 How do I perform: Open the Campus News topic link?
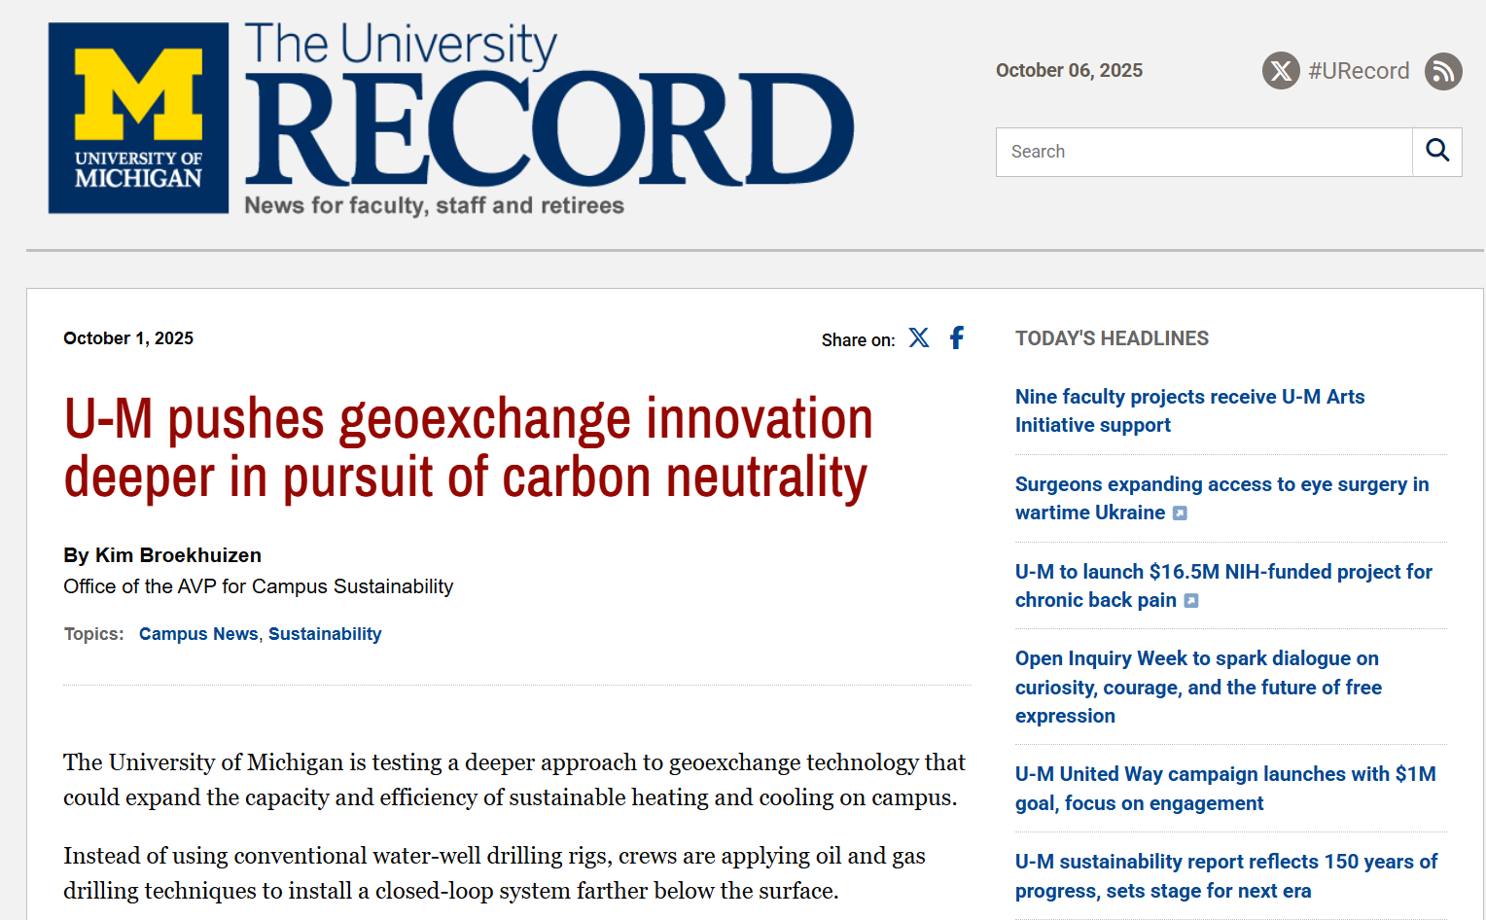click(x=198, y=634)
